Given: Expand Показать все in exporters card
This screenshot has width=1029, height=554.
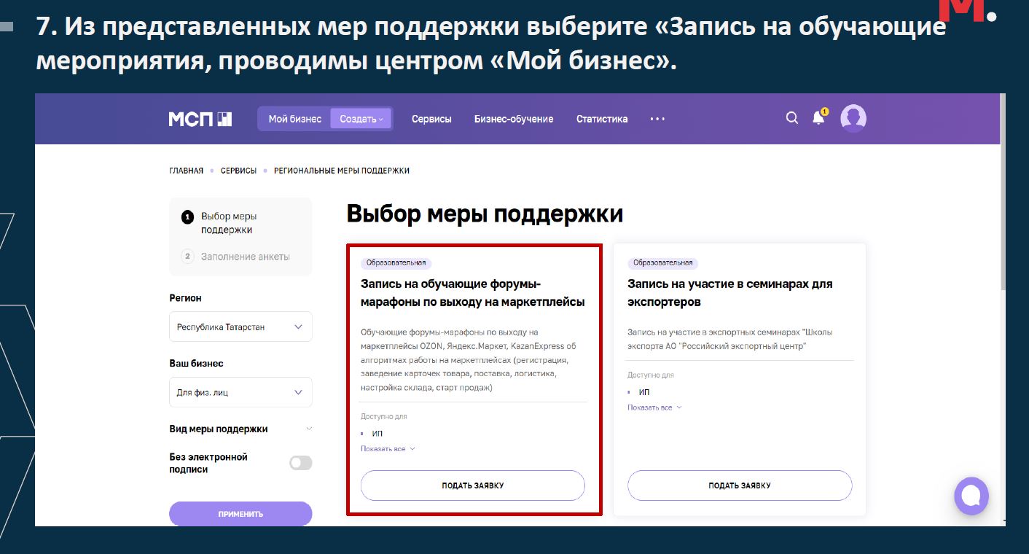Looking at the screenshot, I should 654,407.
